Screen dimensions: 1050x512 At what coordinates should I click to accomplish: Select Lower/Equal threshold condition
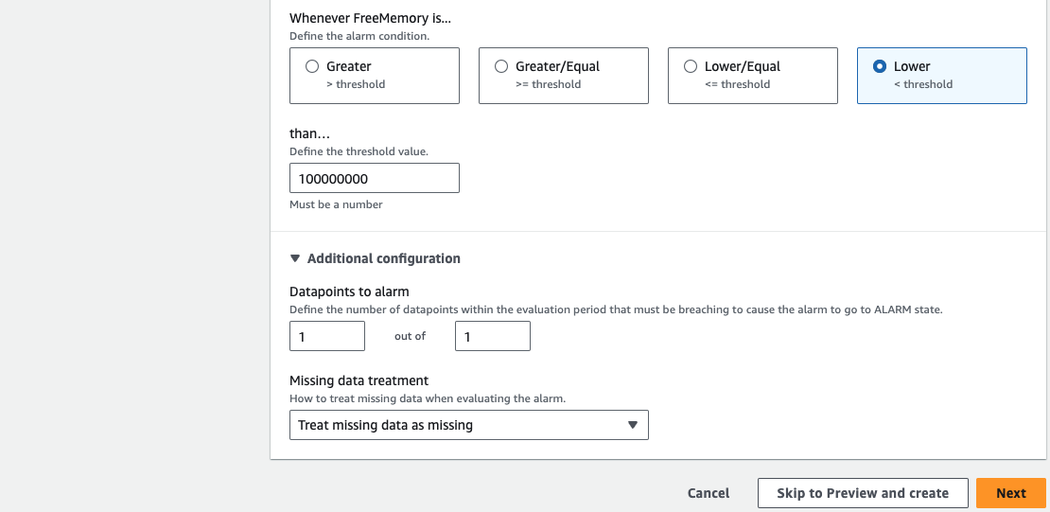tap(753, 76)
